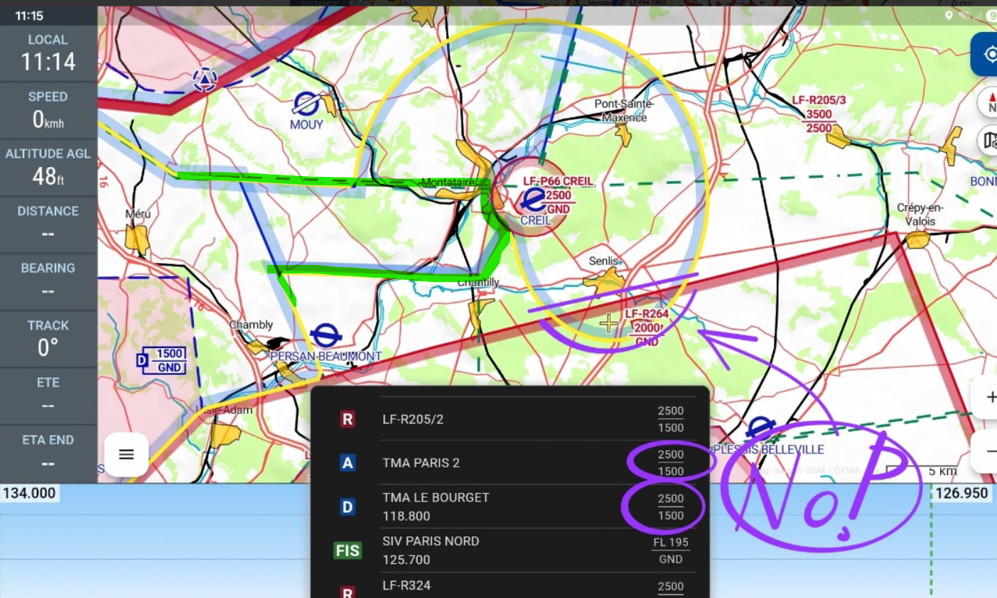Zoom in with the plus button

pos(988,398)
